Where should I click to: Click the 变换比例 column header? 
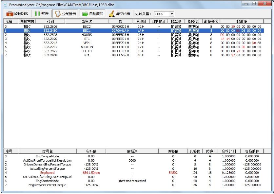pyautogui.click(x=228, y=151)
